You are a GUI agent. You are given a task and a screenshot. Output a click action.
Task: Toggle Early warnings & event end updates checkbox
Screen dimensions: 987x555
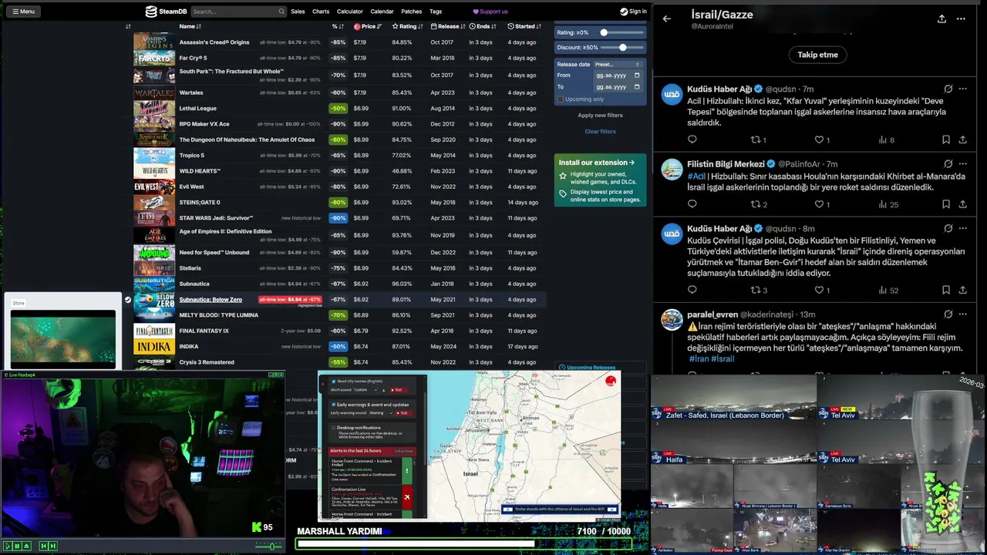pos(333,405)
